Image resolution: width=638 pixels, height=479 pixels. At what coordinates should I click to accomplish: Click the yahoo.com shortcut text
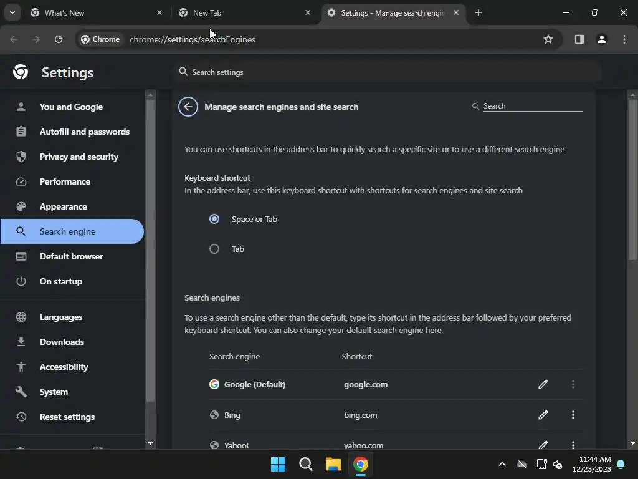point(363,445)
